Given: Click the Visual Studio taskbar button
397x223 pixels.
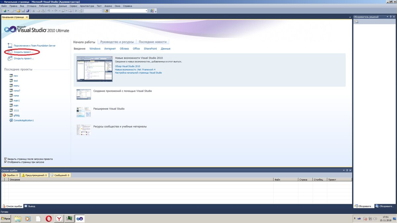Looking at the screenshot, I should click(x=80, y=218).
